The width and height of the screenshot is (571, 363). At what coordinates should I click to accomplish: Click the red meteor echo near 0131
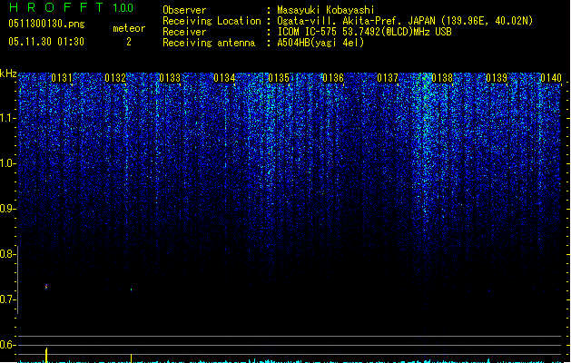[x=46, y=287]
